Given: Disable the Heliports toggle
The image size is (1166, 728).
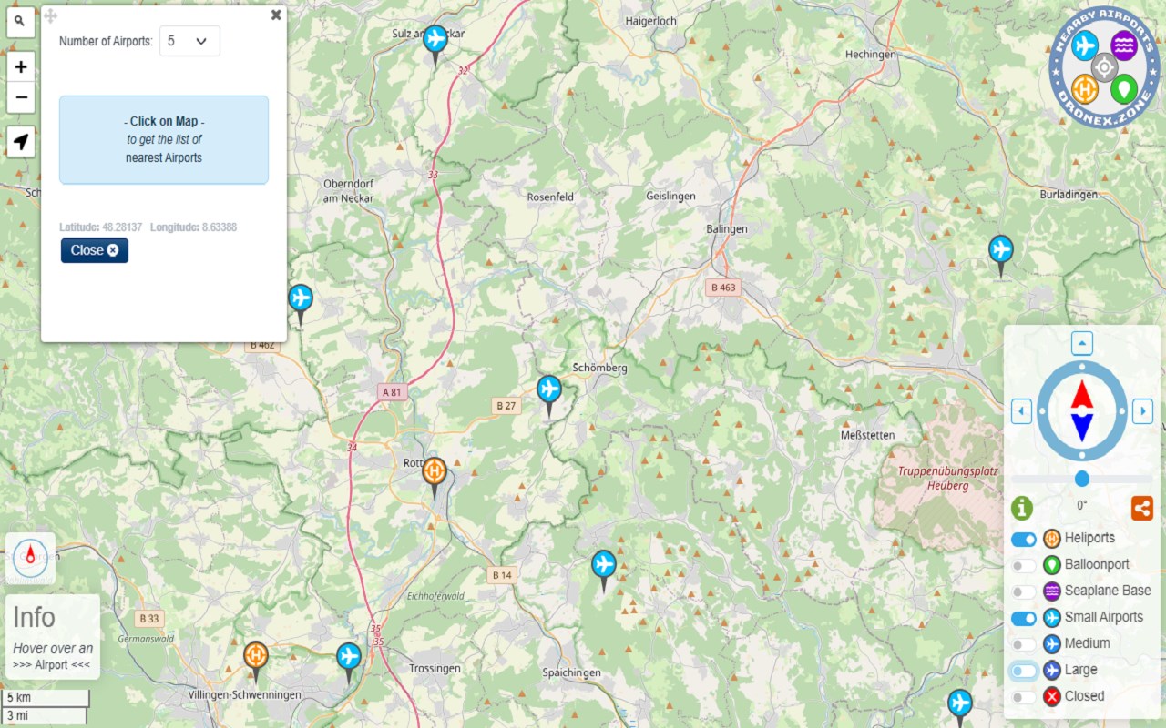Looking at the screenshot, I should 1024,539.
